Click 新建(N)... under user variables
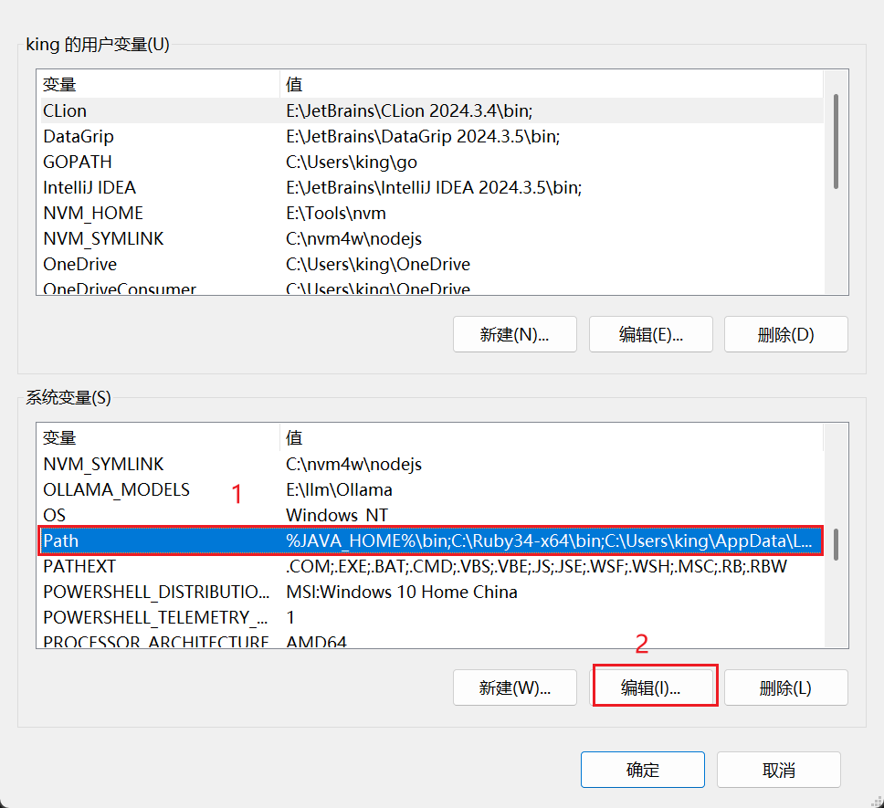 [514, 334]
